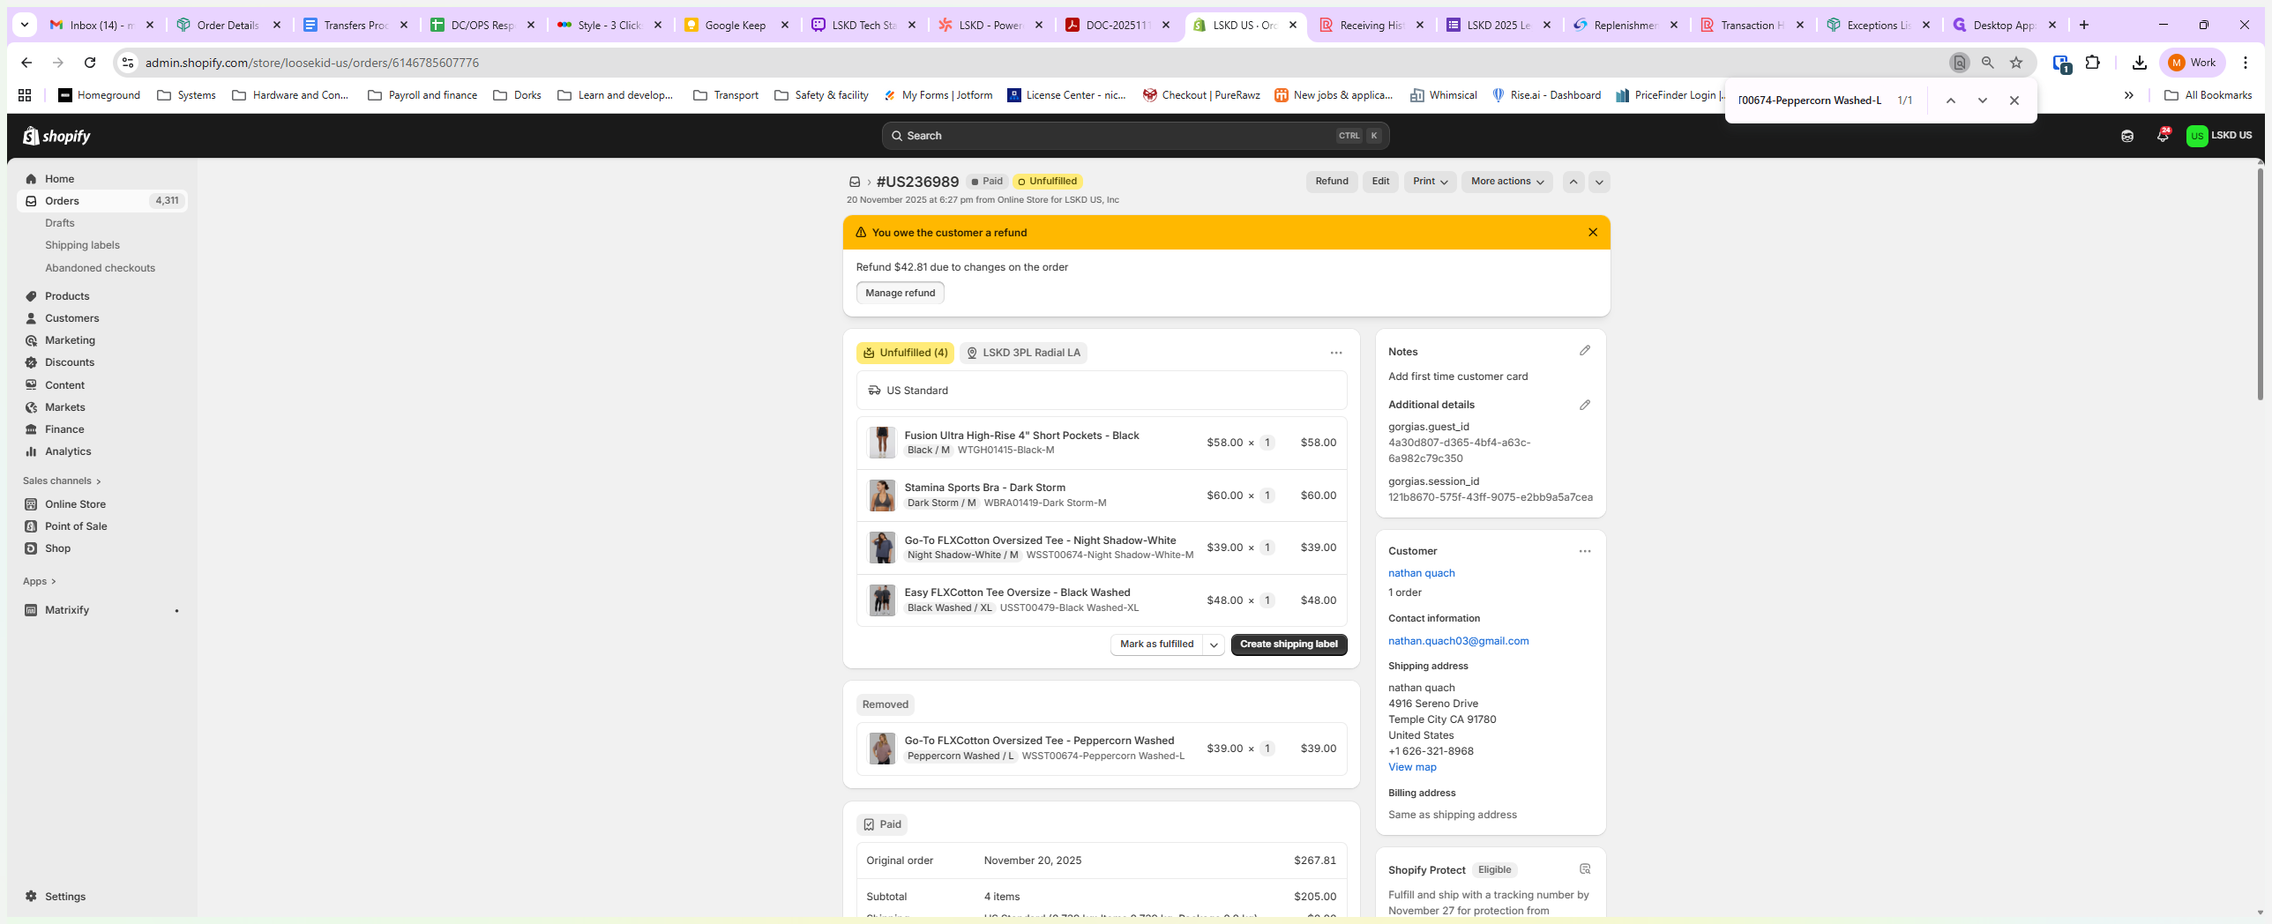Click the pencil icon next to Notes
The image size is (2272, 924).
pos(1584,351)
